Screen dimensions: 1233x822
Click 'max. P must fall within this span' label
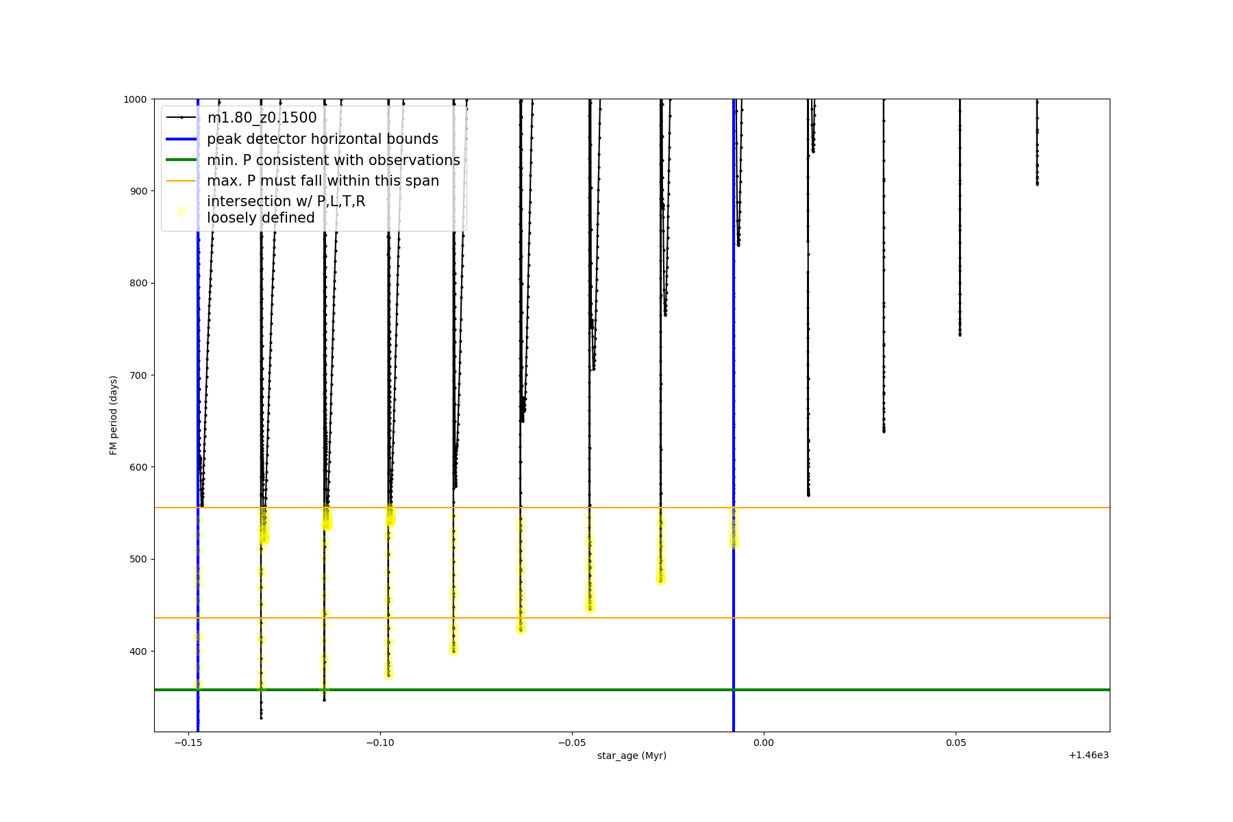pos(323,181)
